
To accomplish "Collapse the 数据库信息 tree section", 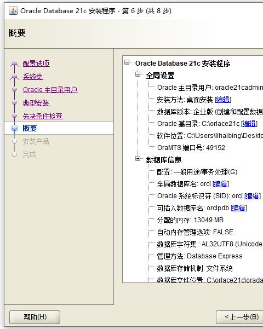I will coord(138,158).
